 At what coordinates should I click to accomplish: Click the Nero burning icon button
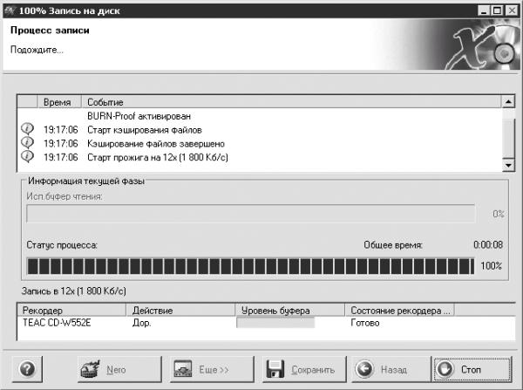(90, 369)
